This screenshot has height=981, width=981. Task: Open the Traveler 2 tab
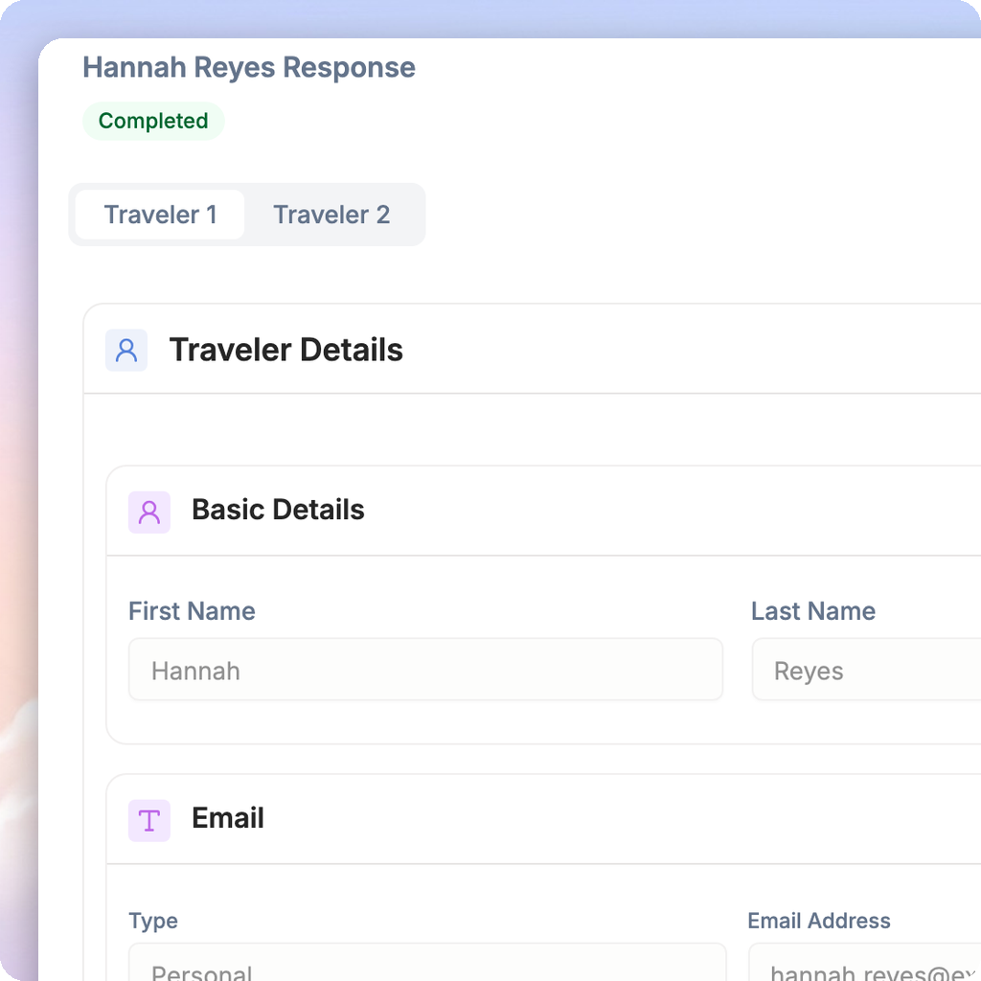(331, 215)
